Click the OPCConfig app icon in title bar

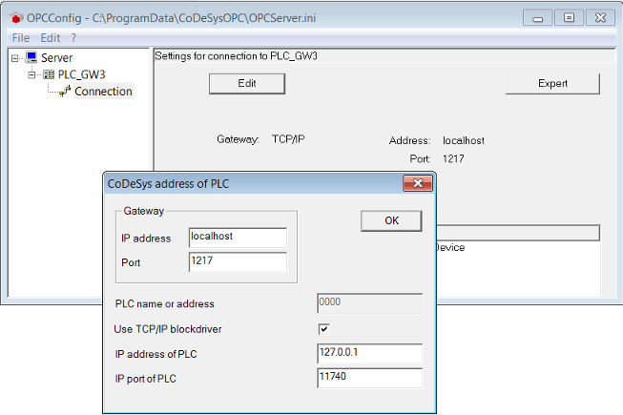pyautogui.click(x=16, y=18)
